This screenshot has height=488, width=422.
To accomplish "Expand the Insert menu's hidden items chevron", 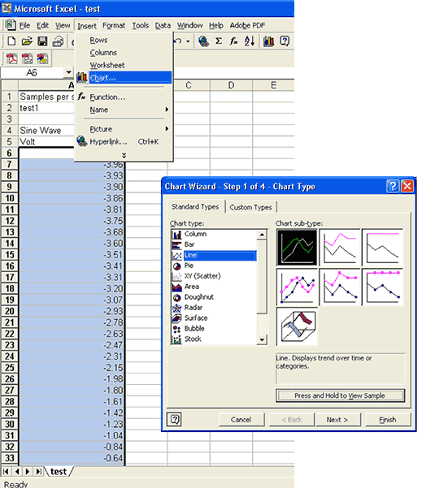I will 124,155.
